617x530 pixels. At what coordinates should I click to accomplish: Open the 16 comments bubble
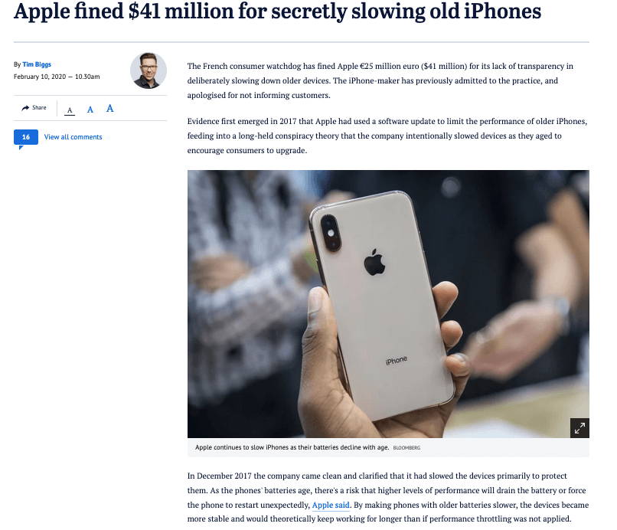(26, 137)
